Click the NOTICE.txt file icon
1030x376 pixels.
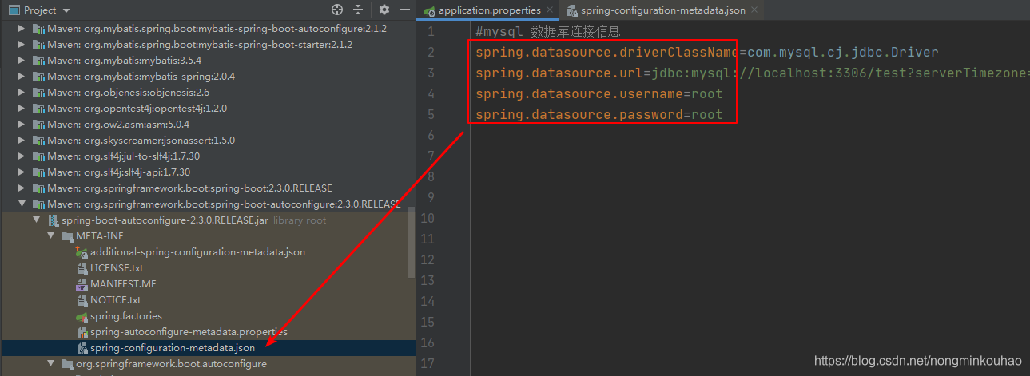point(82,299)
